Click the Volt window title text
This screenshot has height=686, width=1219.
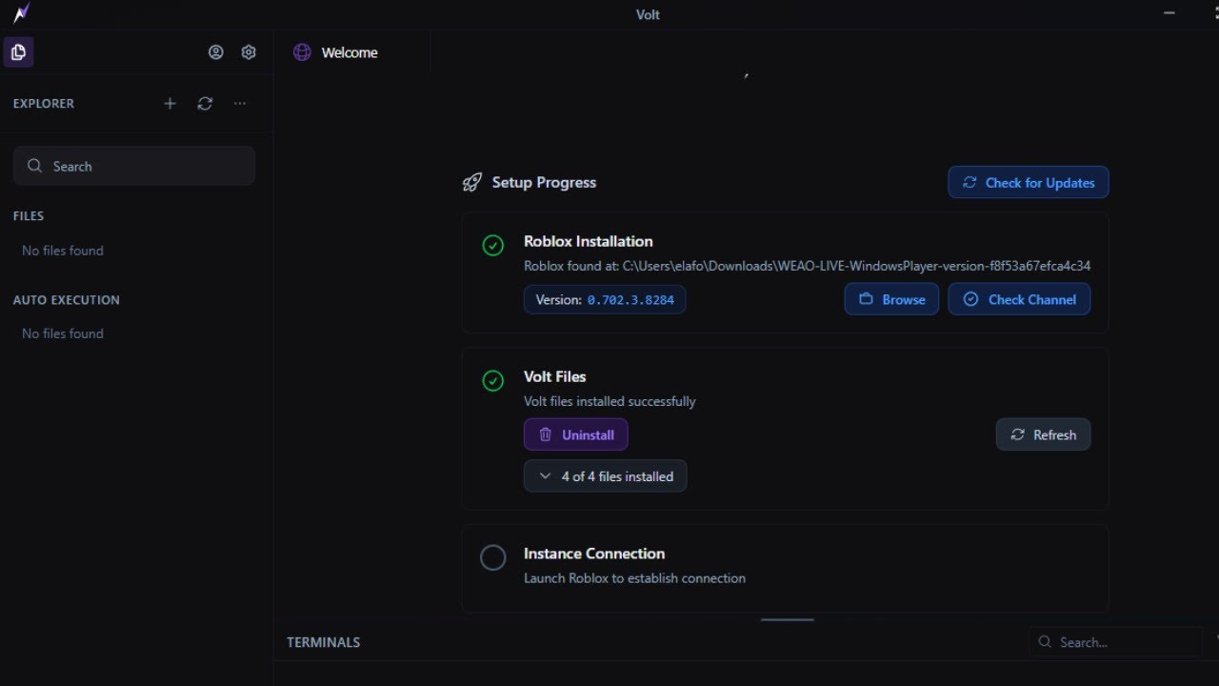point(648,14)
